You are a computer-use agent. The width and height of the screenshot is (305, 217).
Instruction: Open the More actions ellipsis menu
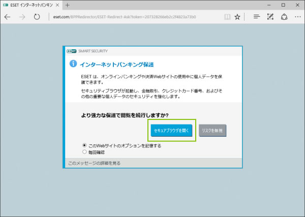click(x=298, y=17)
